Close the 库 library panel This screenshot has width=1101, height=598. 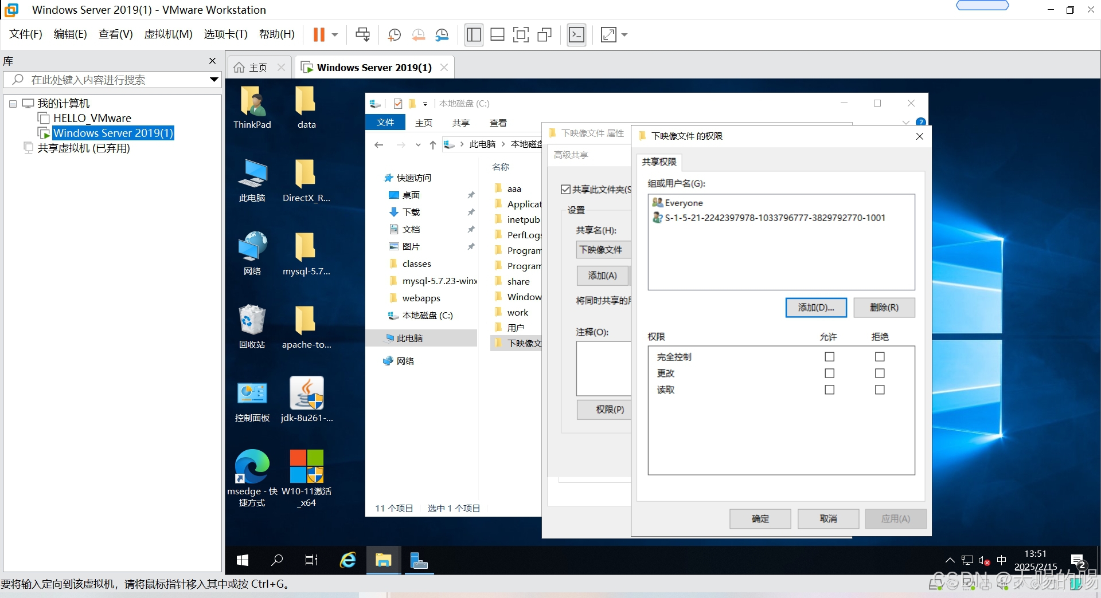pyautogui.click(x=213, y=61)
